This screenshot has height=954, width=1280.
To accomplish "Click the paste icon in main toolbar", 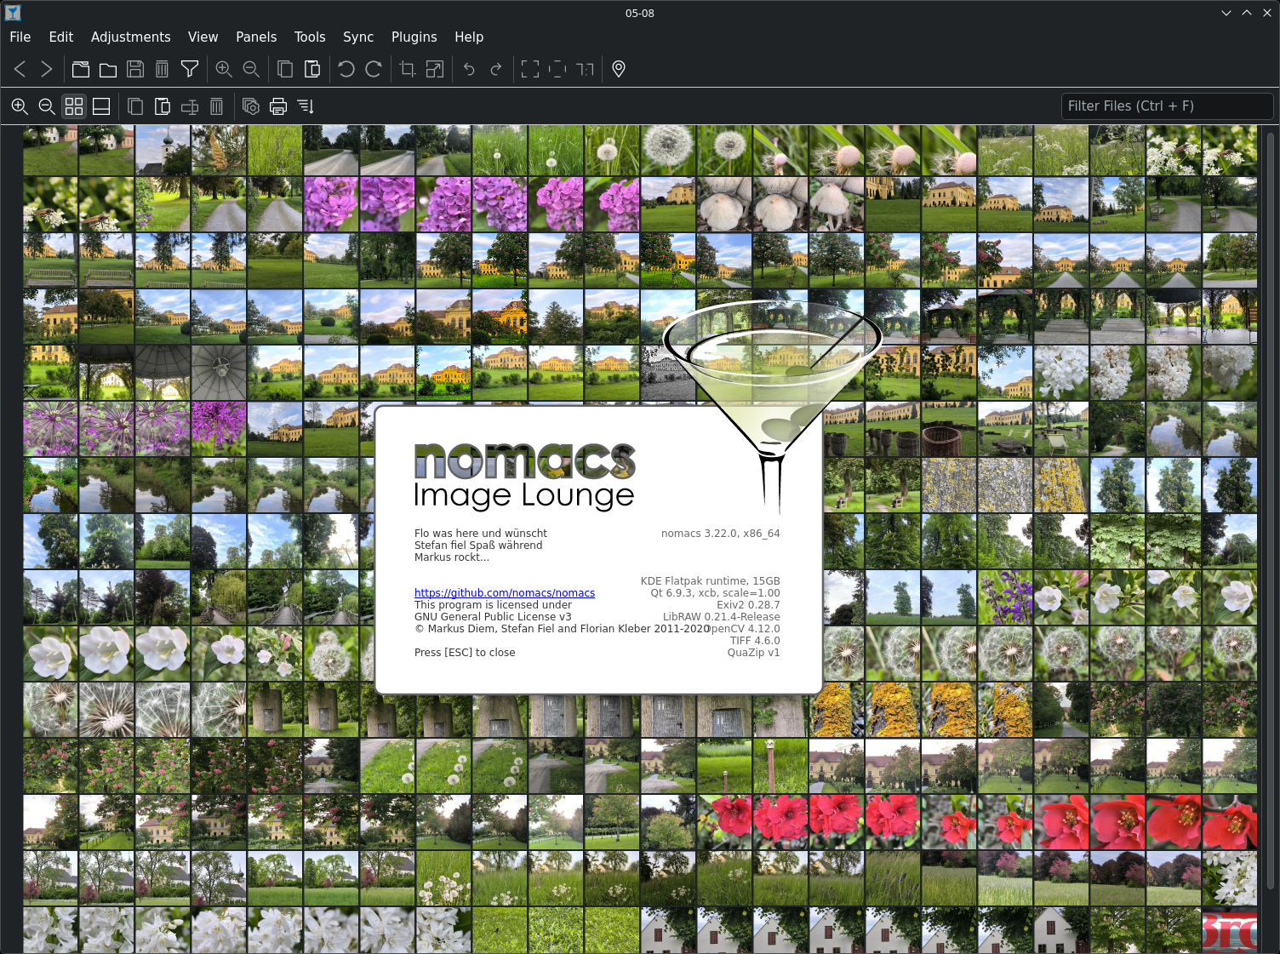I will pyautogui.click(x=312, y=69).
